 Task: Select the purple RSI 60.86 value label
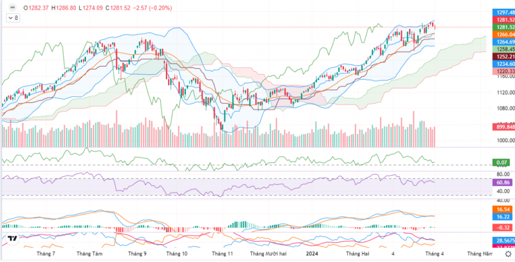point(503,183)
